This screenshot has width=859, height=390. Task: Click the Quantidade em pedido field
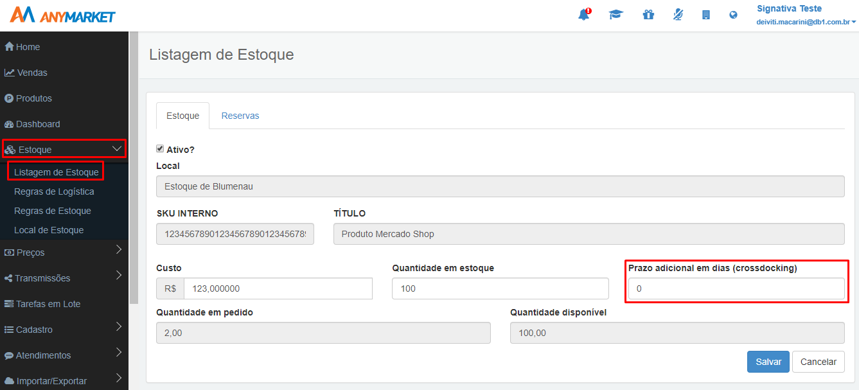tap(323, 333)
